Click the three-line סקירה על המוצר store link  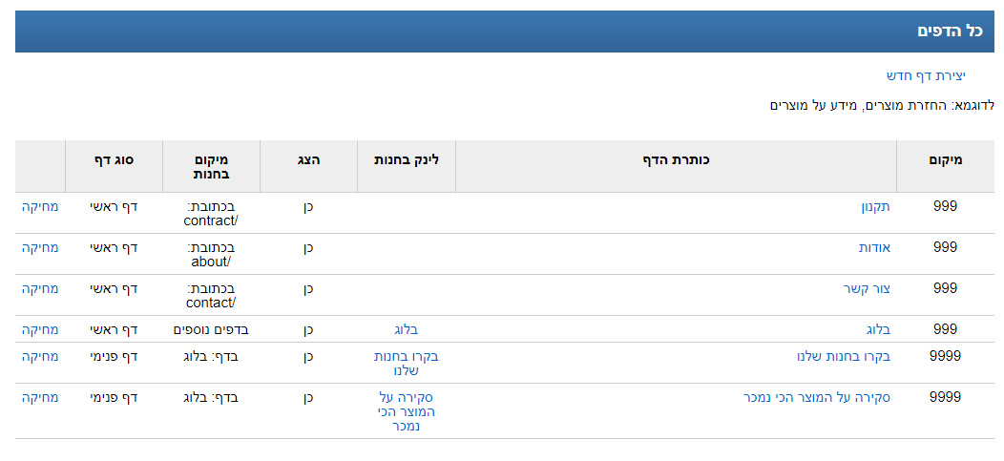(407, 411)
